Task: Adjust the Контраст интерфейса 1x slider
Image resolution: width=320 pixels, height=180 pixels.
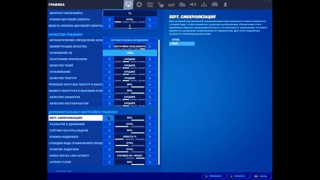Action: 130,13
